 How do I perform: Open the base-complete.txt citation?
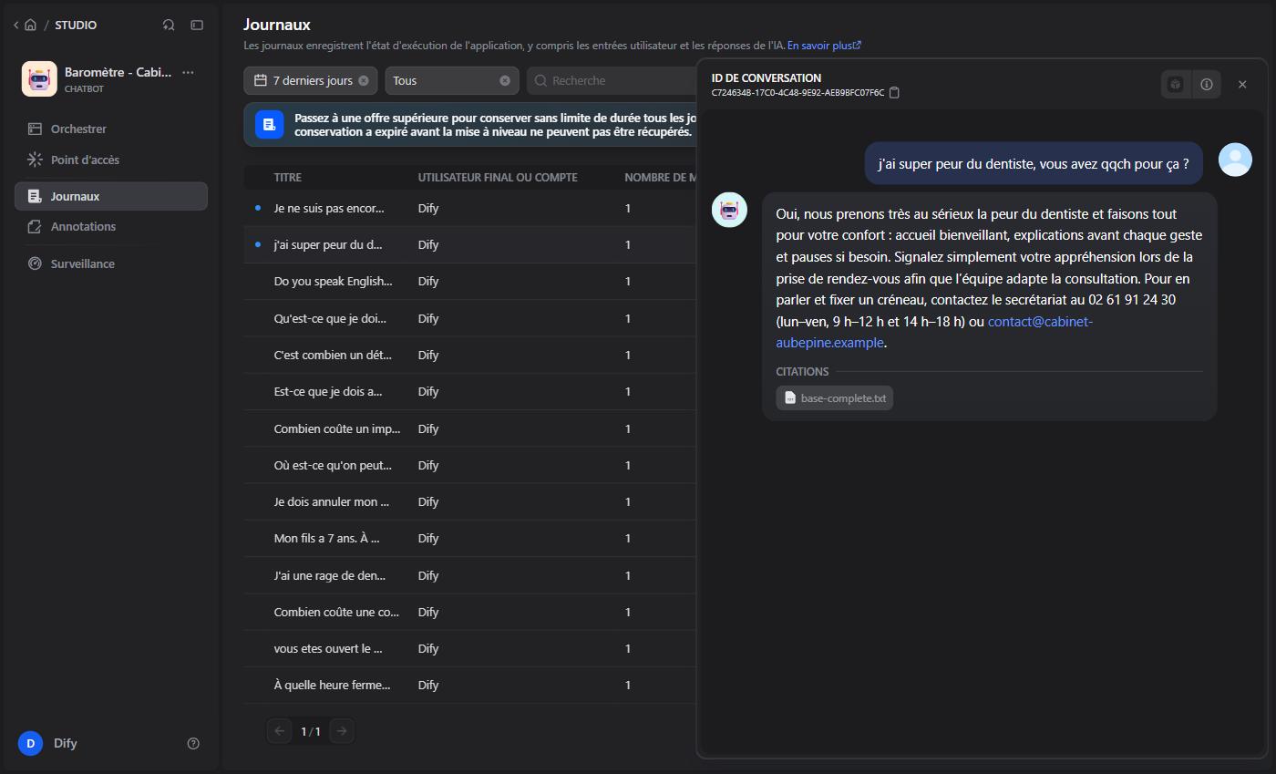tap(835, 397)
